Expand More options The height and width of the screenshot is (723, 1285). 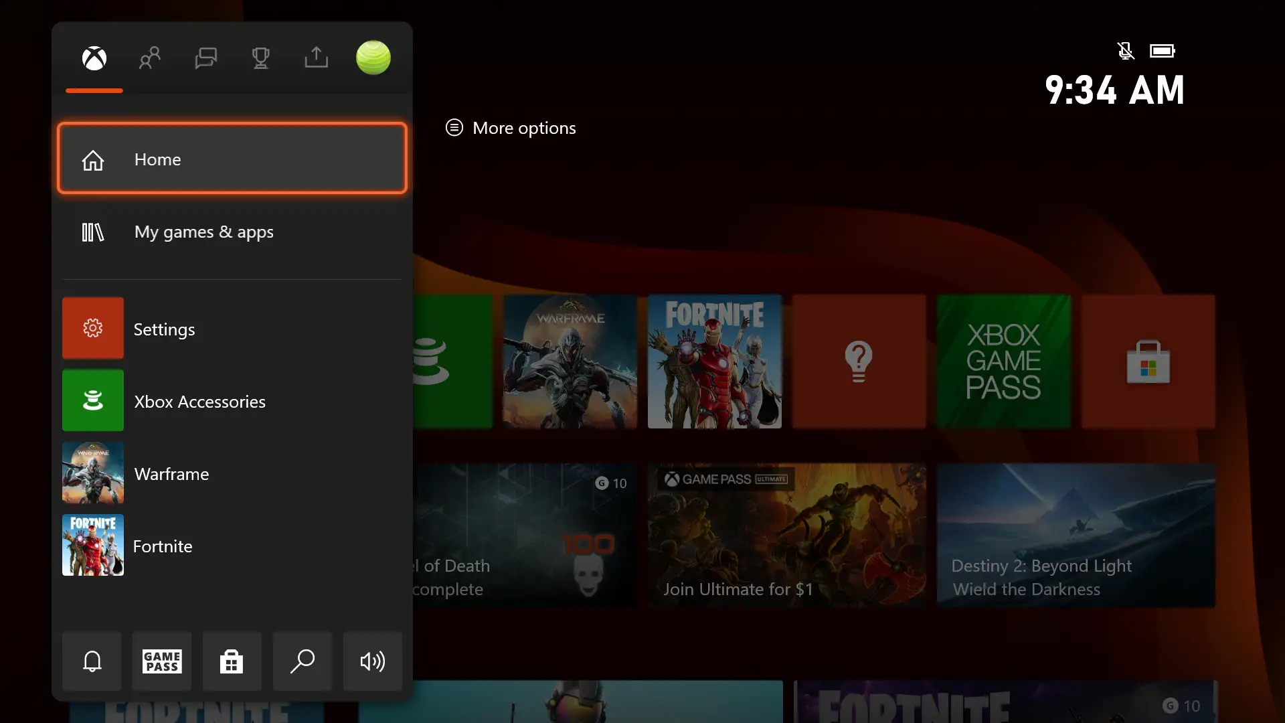click(510, 128)
